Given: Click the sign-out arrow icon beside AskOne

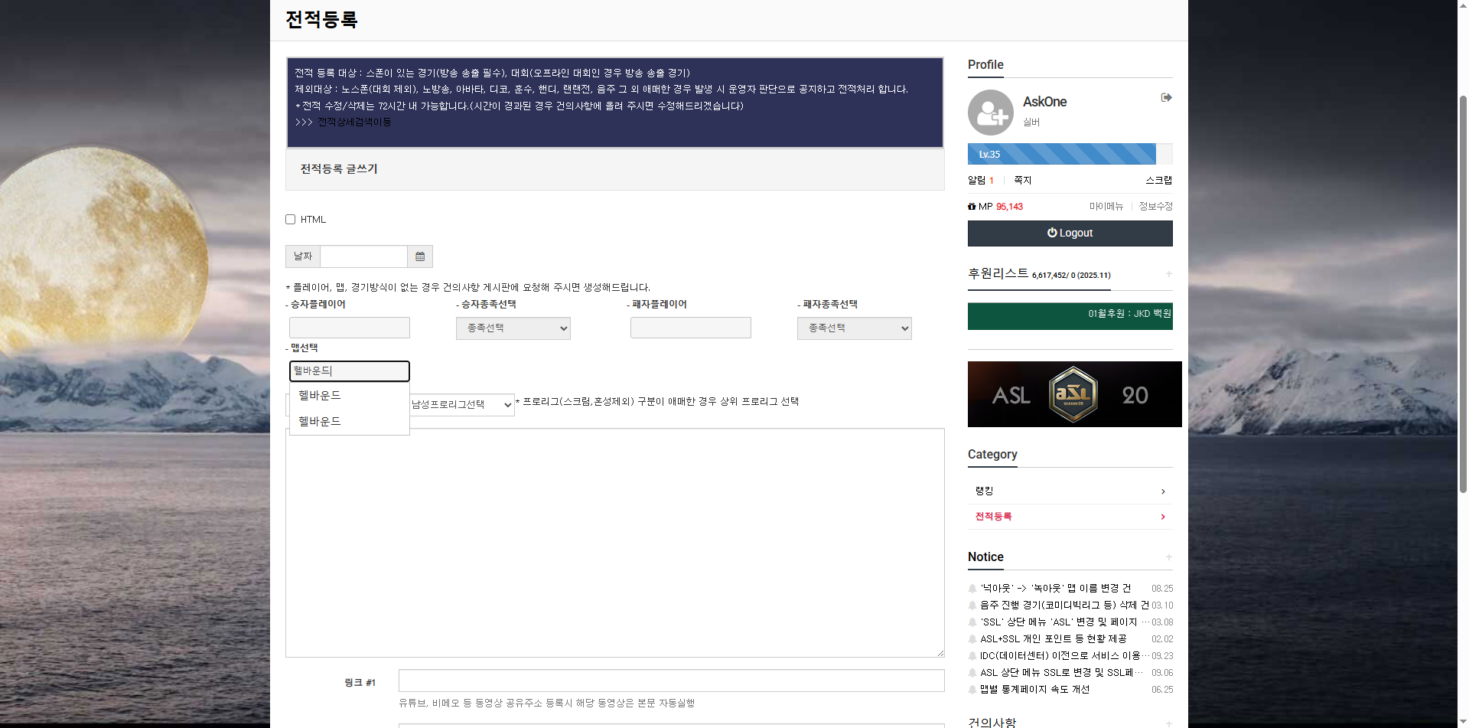Looking at the screenshot, I should (1166, 97).
